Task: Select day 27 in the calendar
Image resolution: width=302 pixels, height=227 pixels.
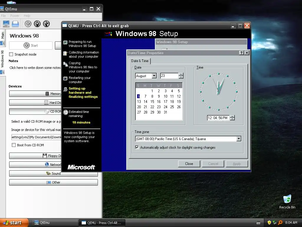Action: [139, 112]
